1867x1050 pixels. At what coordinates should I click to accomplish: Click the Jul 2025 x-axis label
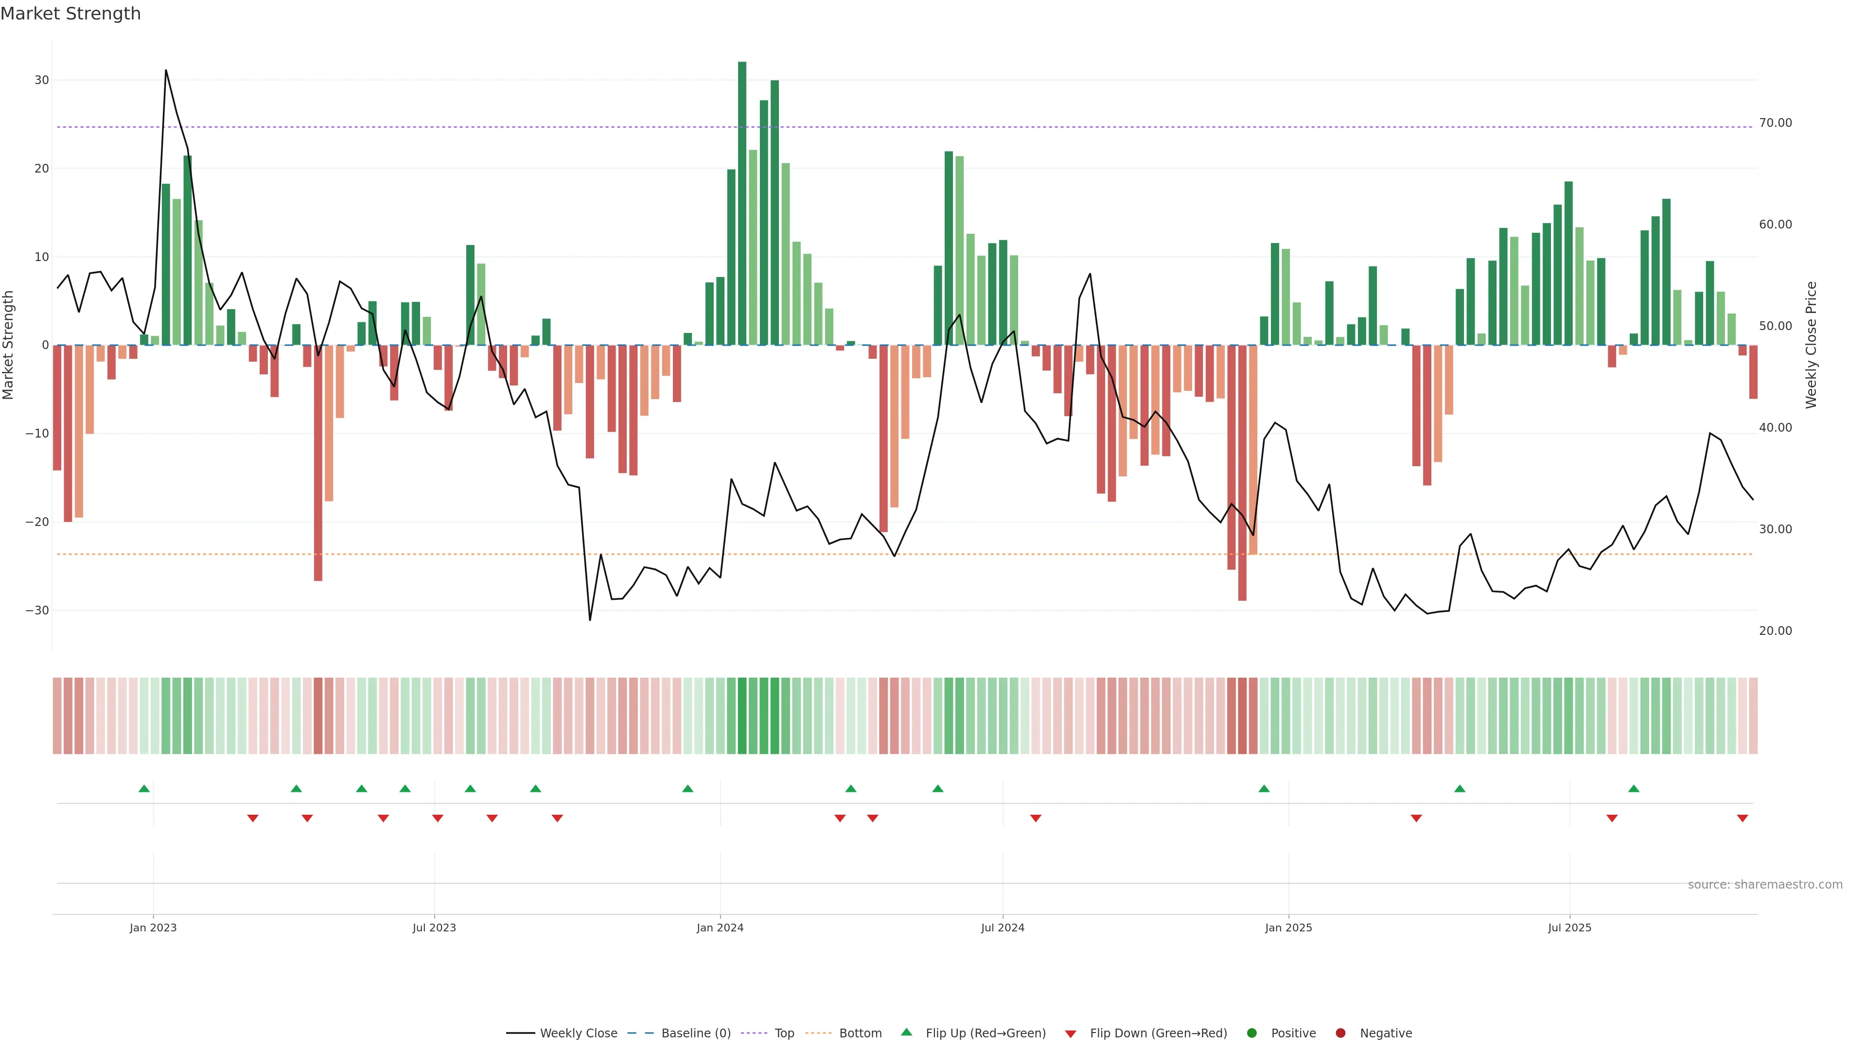tap(1570, 927)
